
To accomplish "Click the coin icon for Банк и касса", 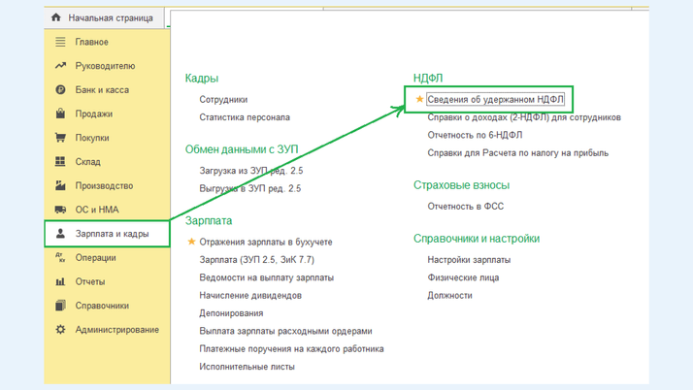I will (x=60, y=90).
